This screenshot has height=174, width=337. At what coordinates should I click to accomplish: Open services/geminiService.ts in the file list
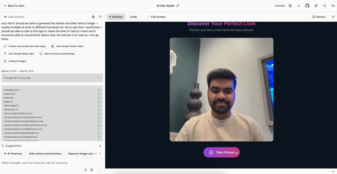18,113
